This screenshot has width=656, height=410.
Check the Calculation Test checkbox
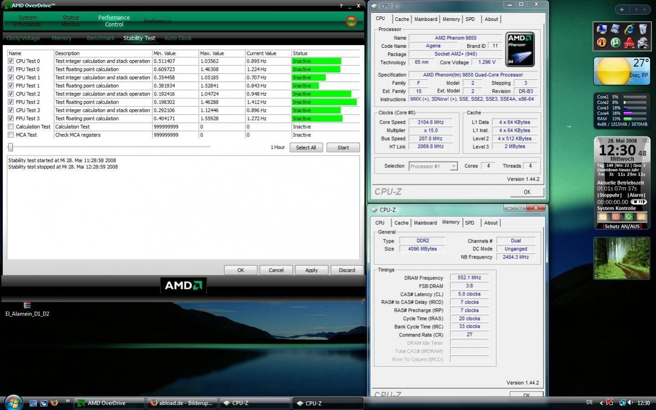[10, 127]
